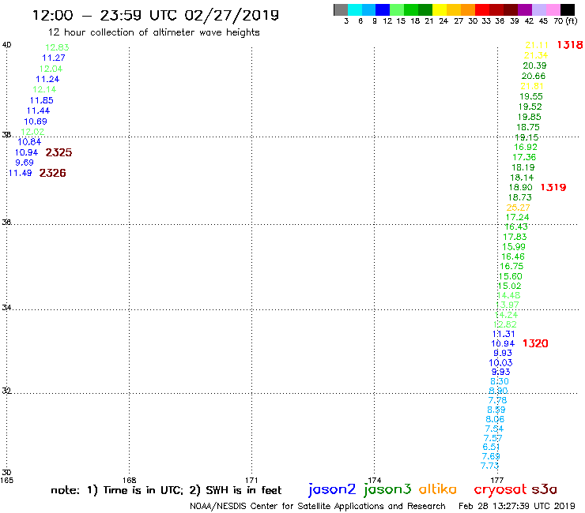Click the yellow wave height value '21.11'

pos(537,46)
